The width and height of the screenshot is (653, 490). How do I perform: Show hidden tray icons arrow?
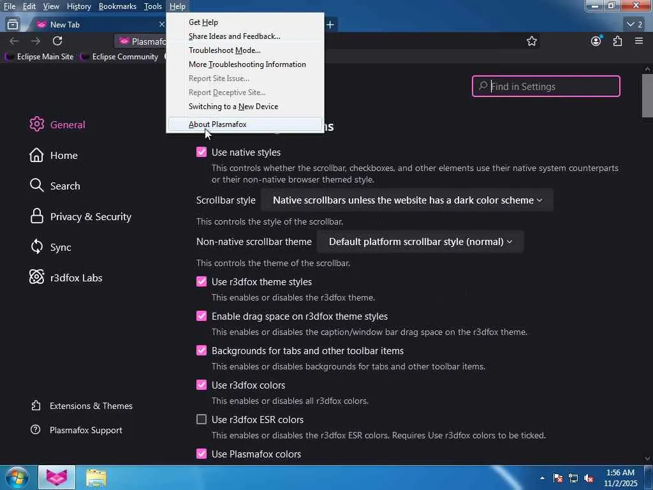coord(542,478)
